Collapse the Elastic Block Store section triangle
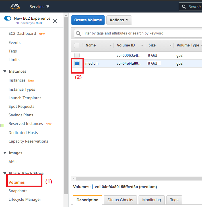This screenshot has width=202, height=207. (x=5, y=173)
